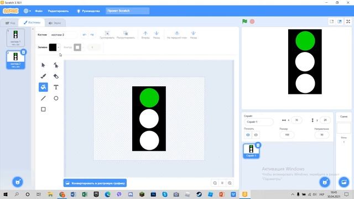The width and height of the screenshot is (354, 199).
Task: Select the arrow Select tool
Action: 43,65
